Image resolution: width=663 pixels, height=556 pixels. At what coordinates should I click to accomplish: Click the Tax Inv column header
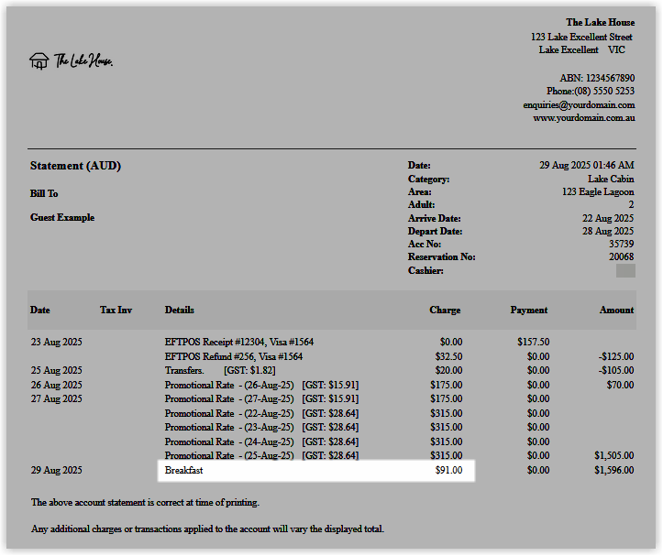click(116, 311)
